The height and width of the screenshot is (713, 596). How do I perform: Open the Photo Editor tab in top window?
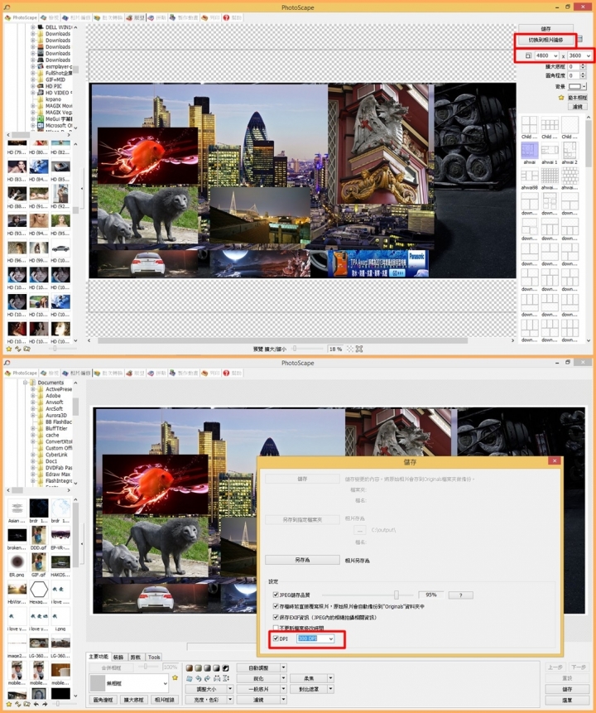pos(76,17)
